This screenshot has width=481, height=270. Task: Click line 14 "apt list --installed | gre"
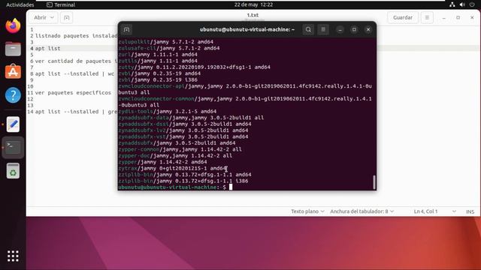[76, 112]
